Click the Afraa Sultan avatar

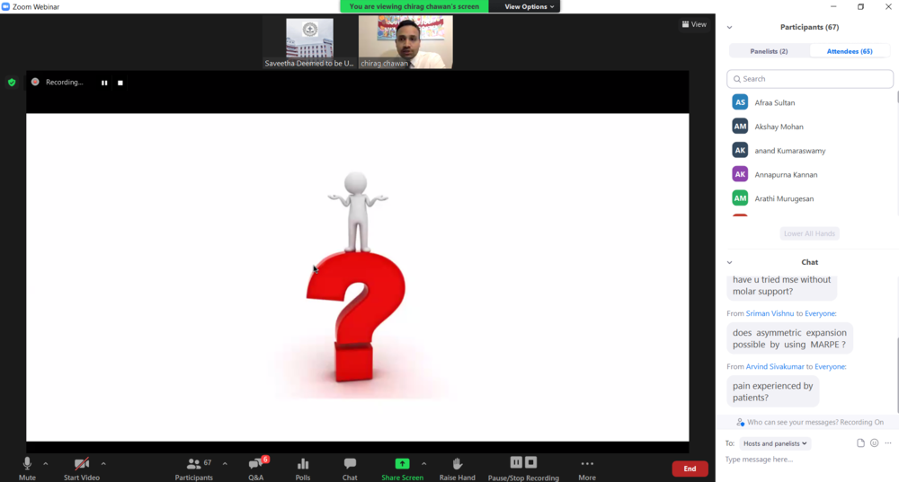(x=740, y=102)
